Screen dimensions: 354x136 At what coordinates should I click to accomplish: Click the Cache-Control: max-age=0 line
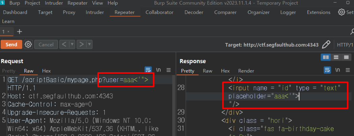(50, 104)
